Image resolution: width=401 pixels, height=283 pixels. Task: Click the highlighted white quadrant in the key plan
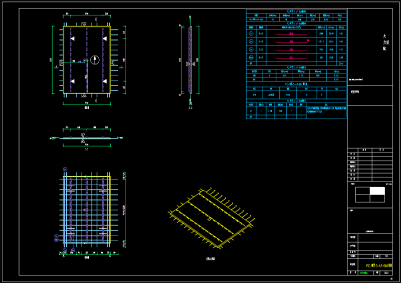click(x=377, y=191)
